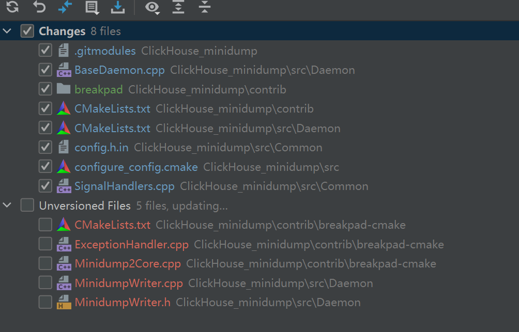Select the red unversioned CMakeLists.txt name
519x332 pixels.
pos(112,225)
